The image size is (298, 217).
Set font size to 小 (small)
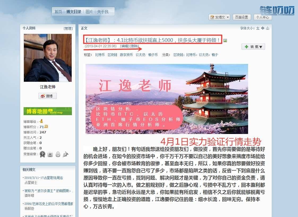point(267,28)
